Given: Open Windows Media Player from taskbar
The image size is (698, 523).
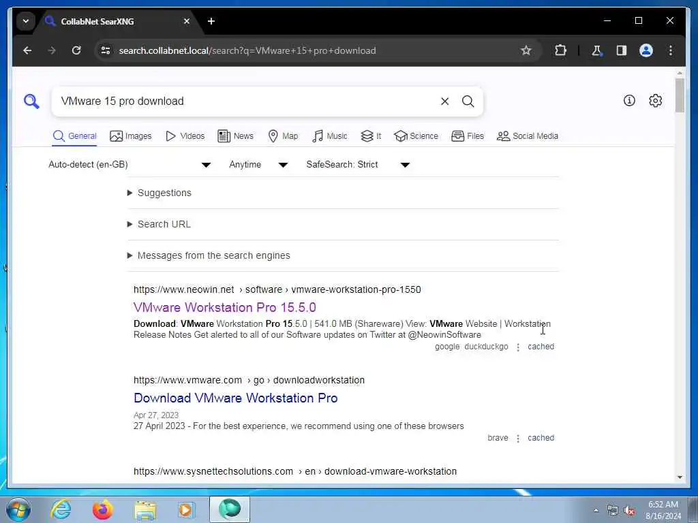Looking at the screenshot, I should [186, 510].
